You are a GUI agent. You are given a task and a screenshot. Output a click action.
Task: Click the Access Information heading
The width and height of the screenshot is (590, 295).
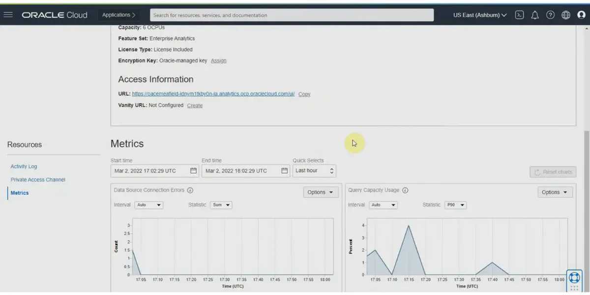point(156,79)
